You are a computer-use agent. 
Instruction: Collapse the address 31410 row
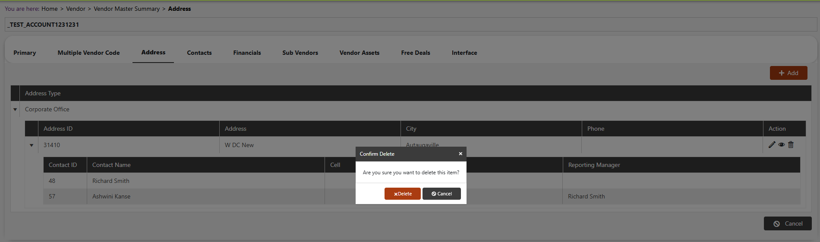click(32, 145)
